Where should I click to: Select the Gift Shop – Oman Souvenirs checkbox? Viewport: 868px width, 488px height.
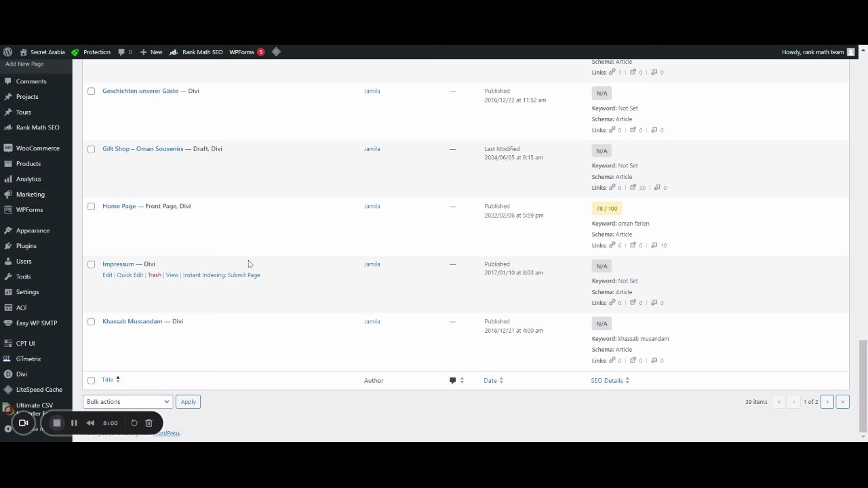coord(91,149)
